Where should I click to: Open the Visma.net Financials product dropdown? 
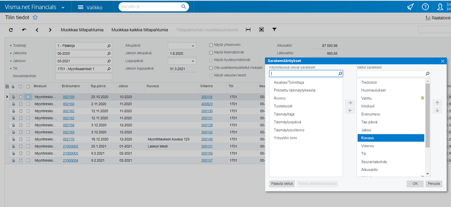pyautogui.click(x=62, y=7)
